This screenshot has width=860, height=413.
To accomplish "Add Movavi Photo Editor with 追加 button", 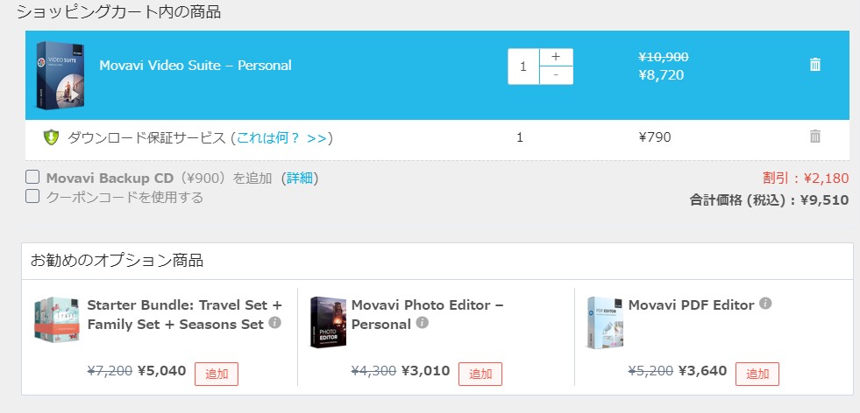I will pos(480,374).
